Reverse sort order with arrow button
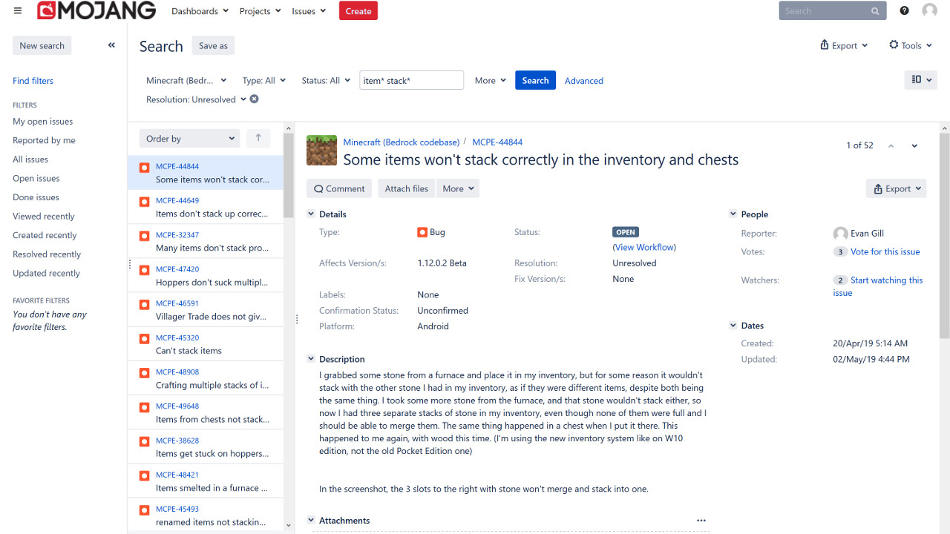This screenshot has width=950, height=534. tap(258, 138)
